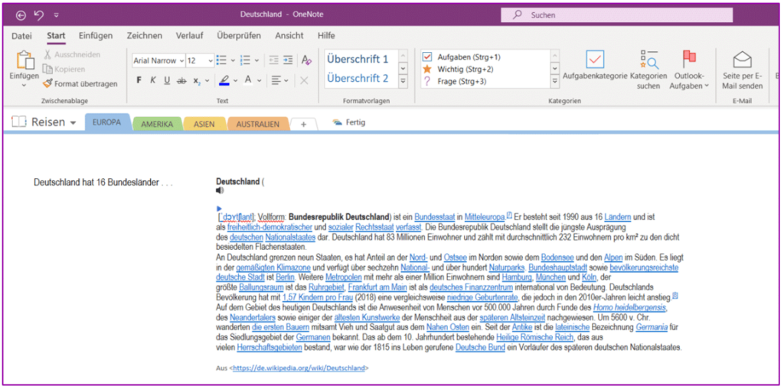The image size is (784, 389).
Task: Select the EUROPA section tab
Action: pyautogui.click(x=106, y=122)
